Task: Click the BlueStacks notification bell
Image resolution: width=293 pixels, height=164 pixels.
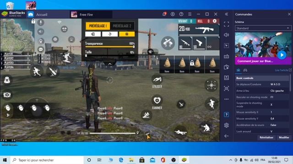Action: tap(164, 14)
